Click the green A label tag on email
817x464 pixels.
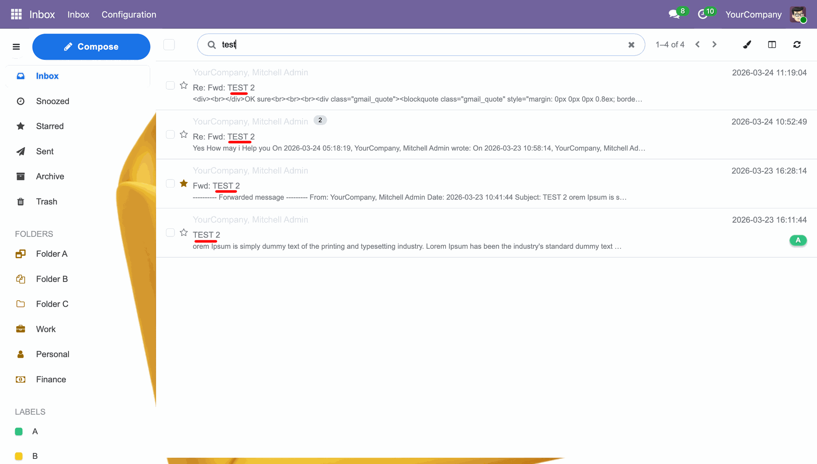798,240
